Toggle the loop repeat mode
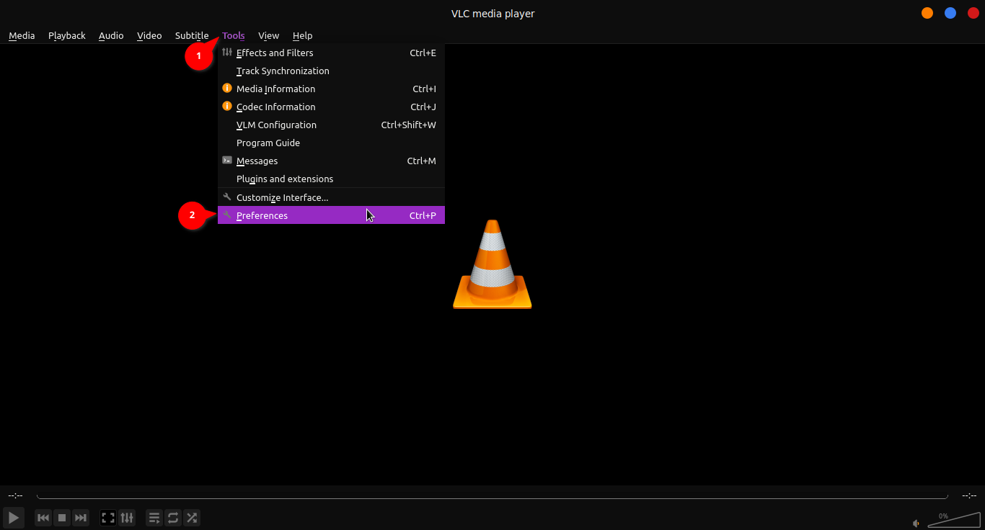This screenshot has width=985, height=530. [173, 517]
